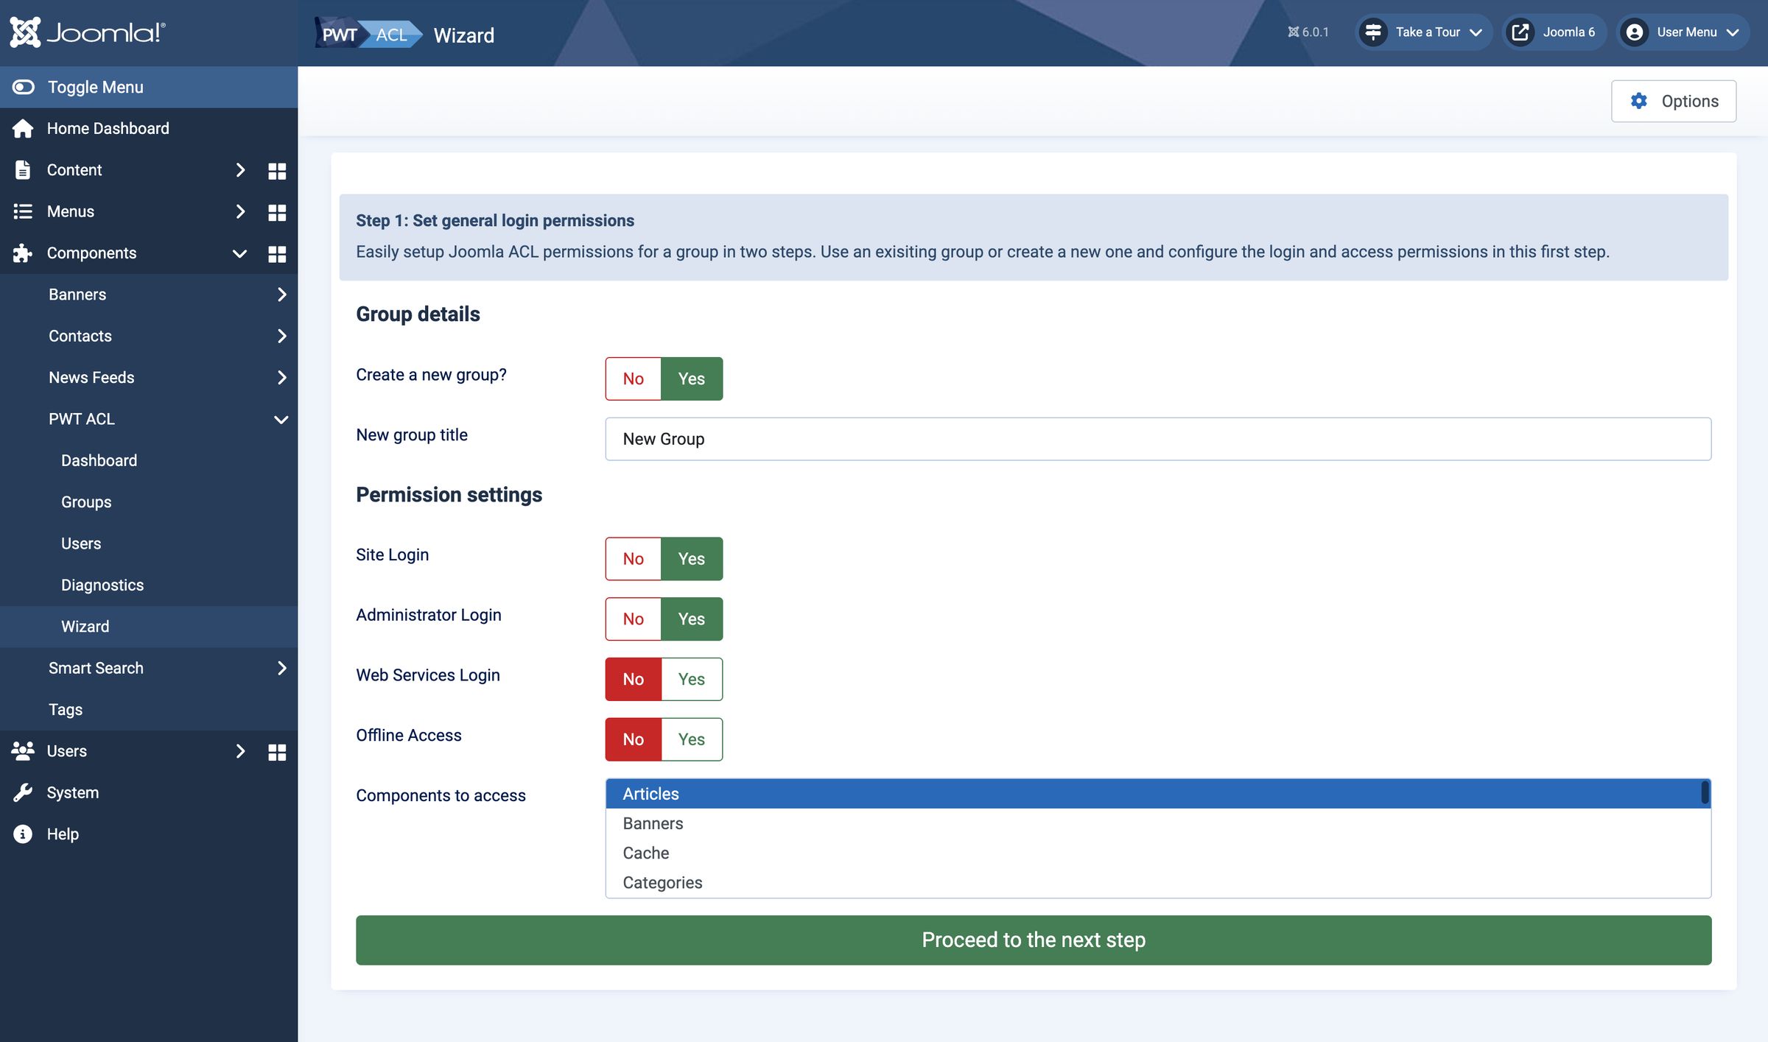Click the New group title input field
Screen dimensions: 1768x1042
[1158, 439]
